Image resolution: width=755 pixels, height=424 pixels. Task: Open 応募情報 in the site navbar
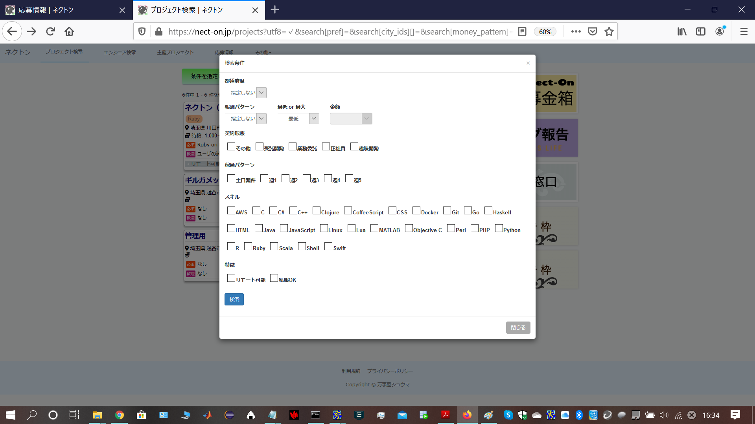point(224,52)
